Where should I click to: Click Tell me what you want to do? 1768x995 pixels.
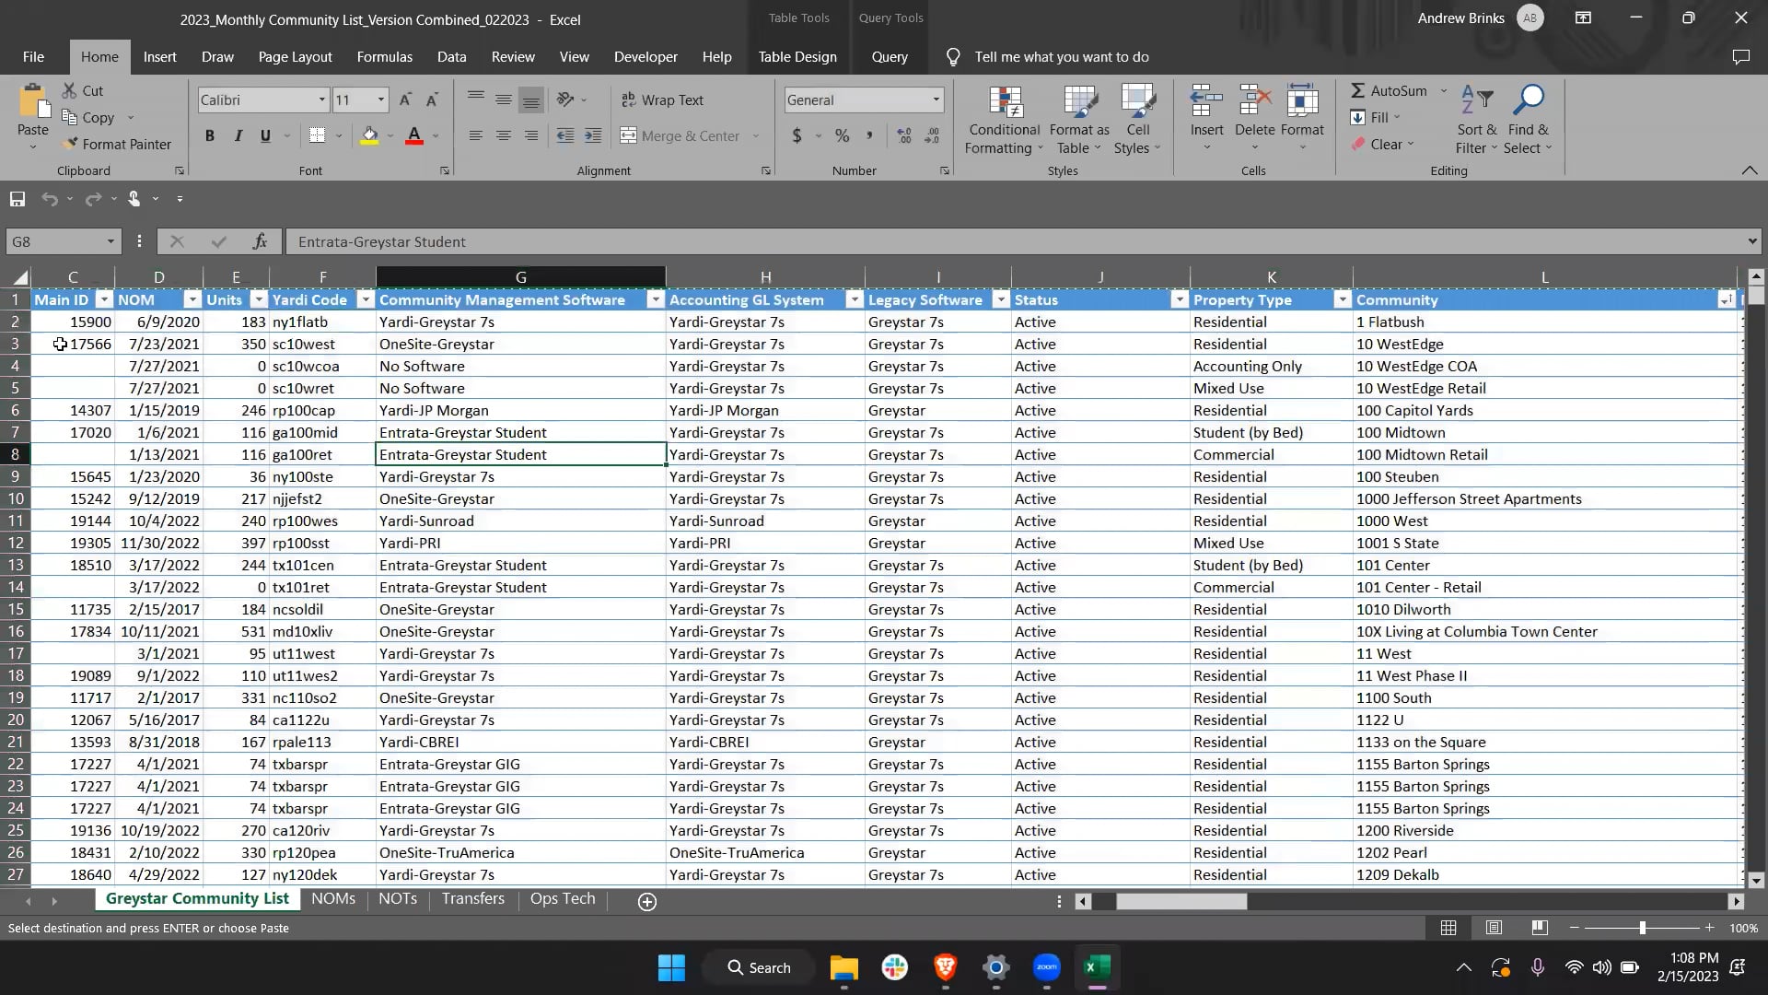tap(1062, 56)
